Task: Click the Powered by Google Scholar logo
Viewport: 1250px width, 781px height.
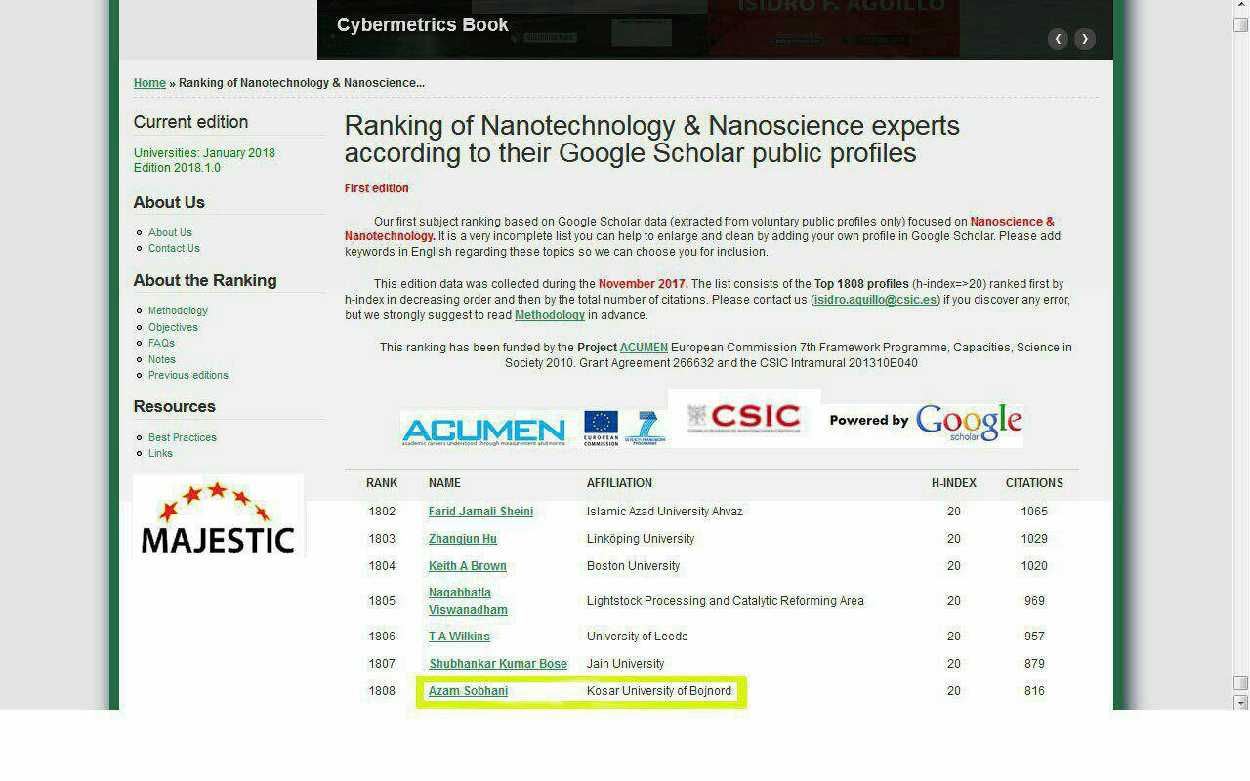Action: tap(925, 423)
